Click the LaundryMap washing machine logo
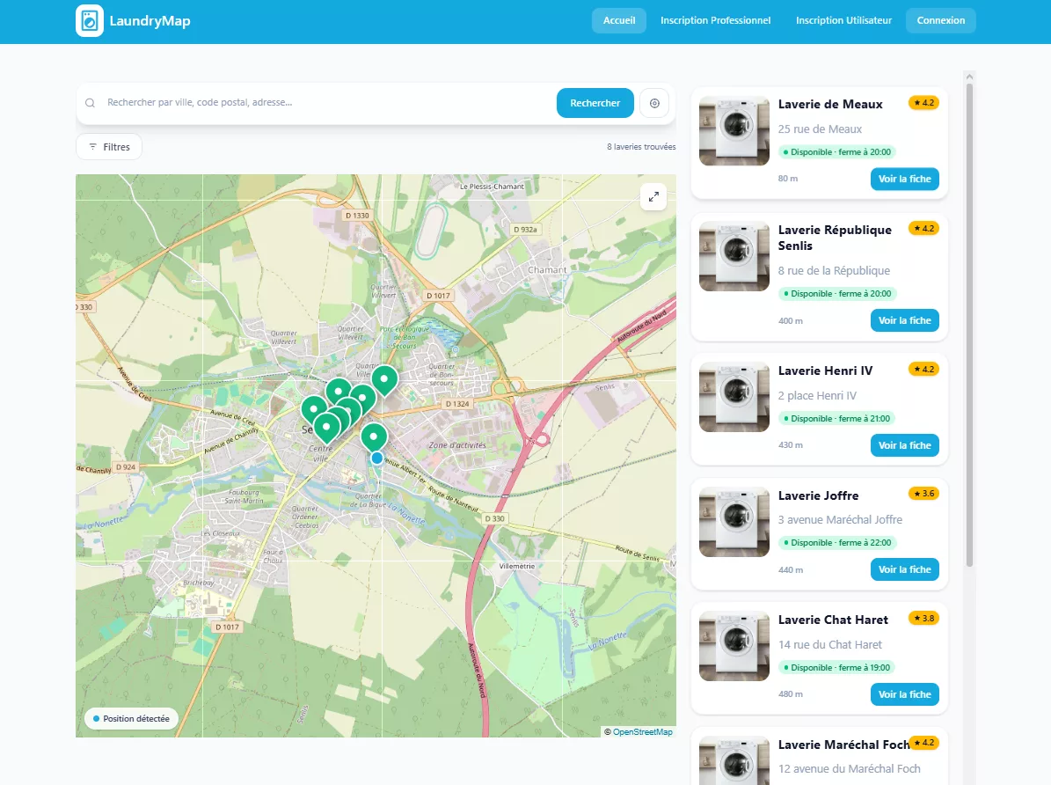This screenshot has height=785, width=1051. coord(90,21)
